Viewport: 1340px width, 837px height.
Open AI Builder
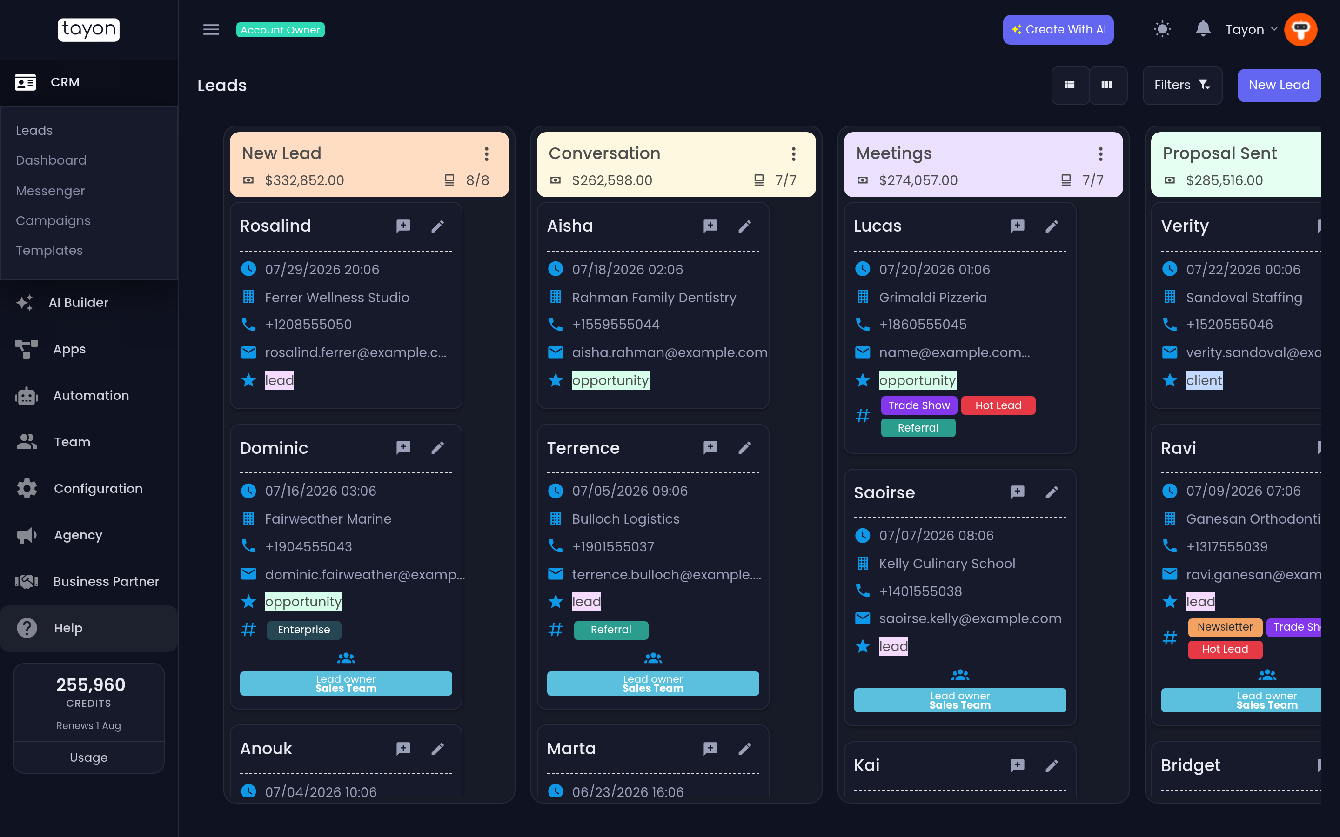tap(88, 303)
